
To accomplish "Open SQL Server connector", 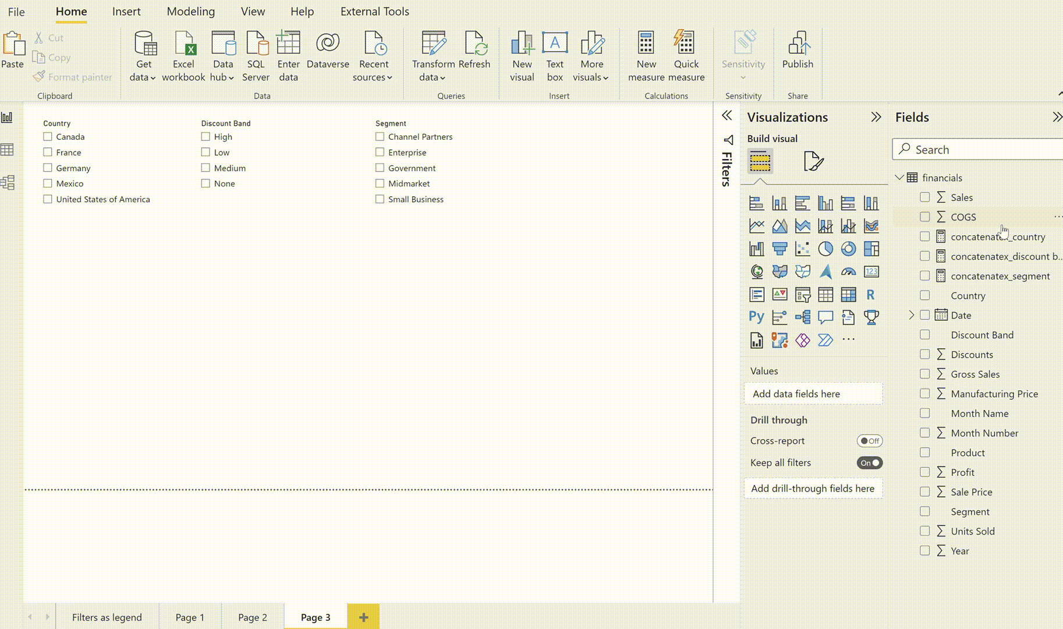I will pyautogui.click(x=256, y=56).
